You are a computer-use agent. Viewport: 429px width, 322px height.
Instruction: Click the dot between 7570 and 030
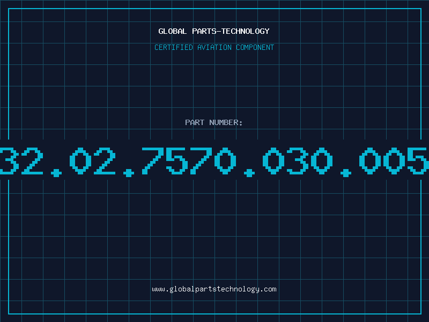[x=249, y=173]
